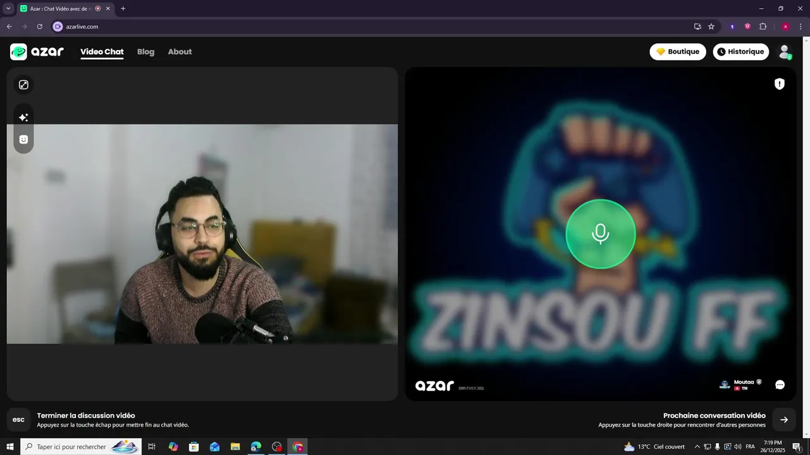Close the Azar browser tab
This screenshot has height=455, width=810.
(108, 9)
